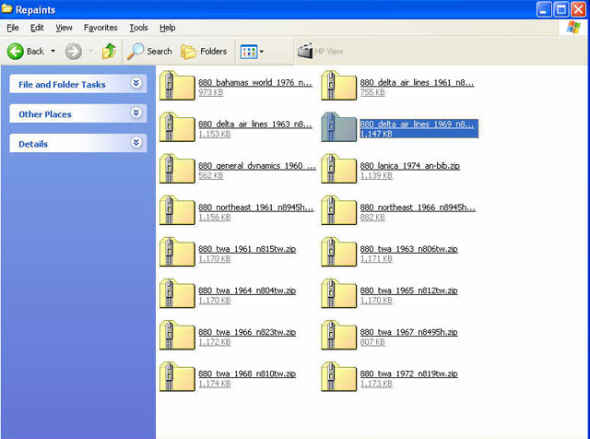Screen dimensions: 590x439
Task: Click the Other Places heading
Action: pyautogui.click(x=45, y=114)
